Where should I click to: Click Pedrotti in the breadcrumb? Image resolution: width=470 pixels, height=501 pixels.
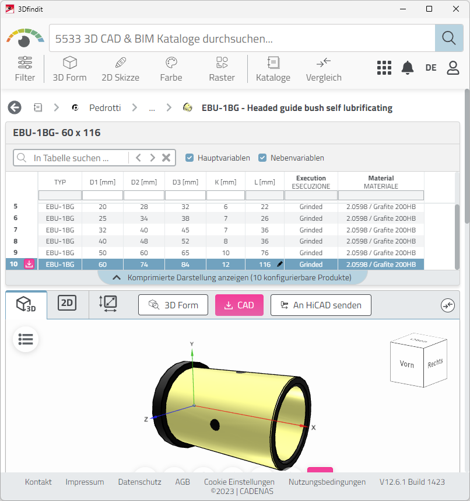click(x=105, y=108)
